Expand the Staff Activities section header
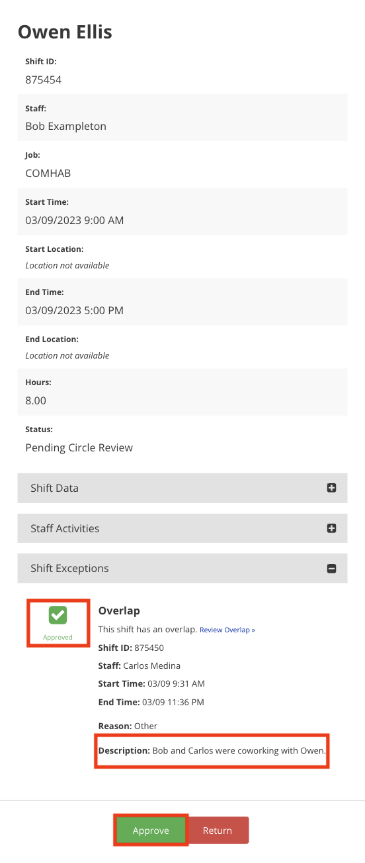The width and height of the screenshot is (365, 863). 182,528
